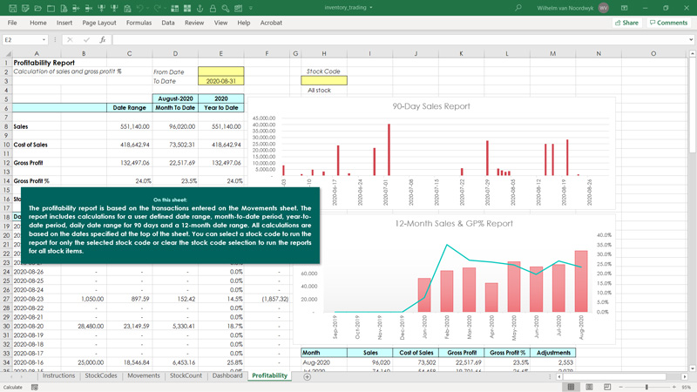The height and width of the screenshot is (392, 697).
Task: Click the anchor icon in toolbar
Action: [200, 8]
